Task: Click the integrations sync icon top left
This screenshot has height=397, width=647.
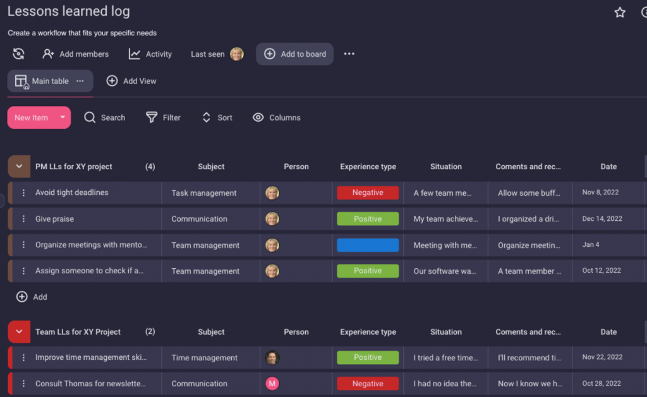Action: pyautogui.click(x=18, y=54)
